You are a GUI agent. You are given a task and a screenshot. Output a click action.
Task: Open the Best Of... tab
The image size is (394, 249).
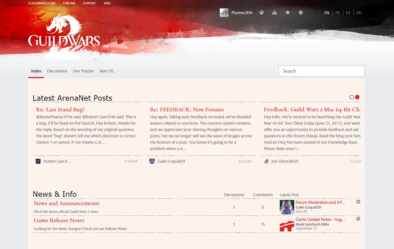pos(107,71)
